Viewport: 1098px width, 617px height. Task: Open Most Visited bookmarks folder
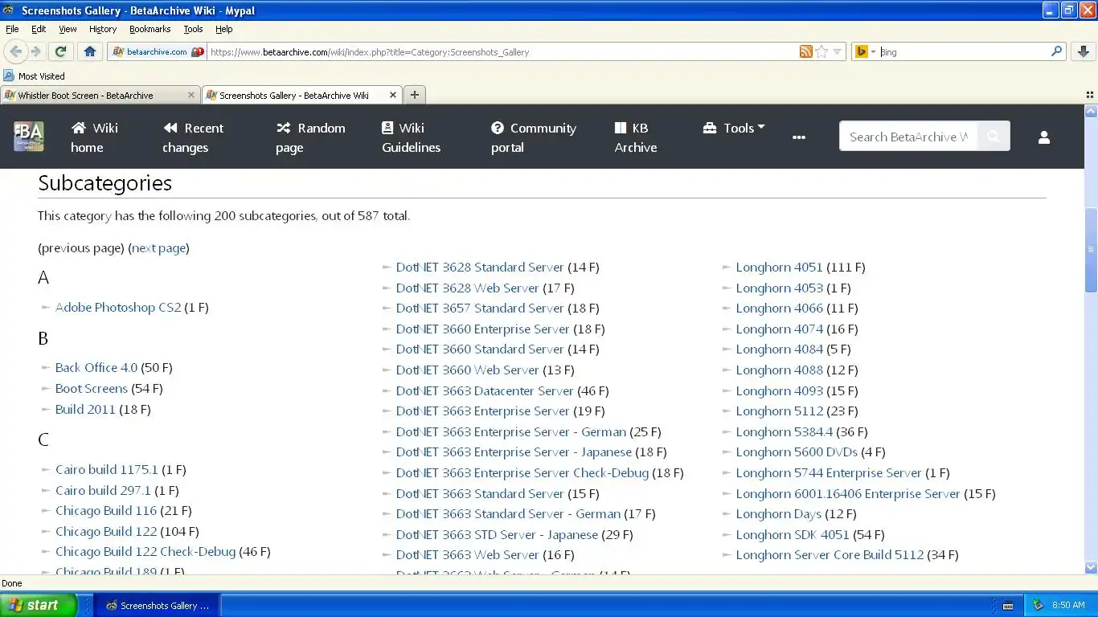pos(35,76)
